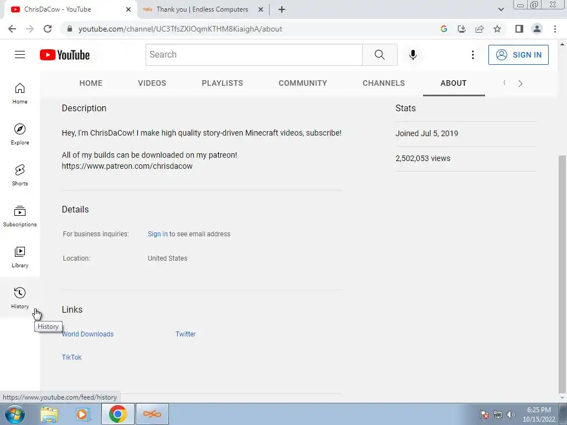Click the Chrome taskbar icon
Screen dimensions: 567x425
click(x=117, y=414)
